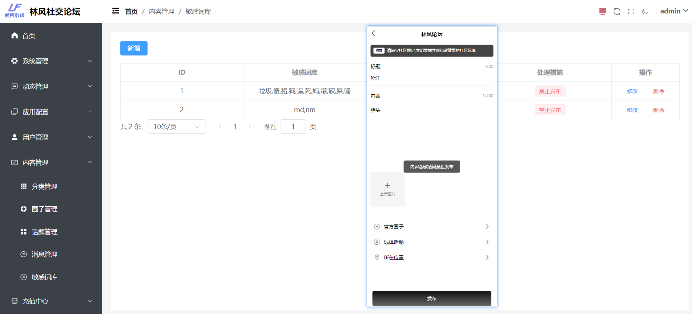Viewport: 692px width, 314px height.
Task: Click the sensitive words cell 垃圾,傻,猪...
Action: coord(305,91)
